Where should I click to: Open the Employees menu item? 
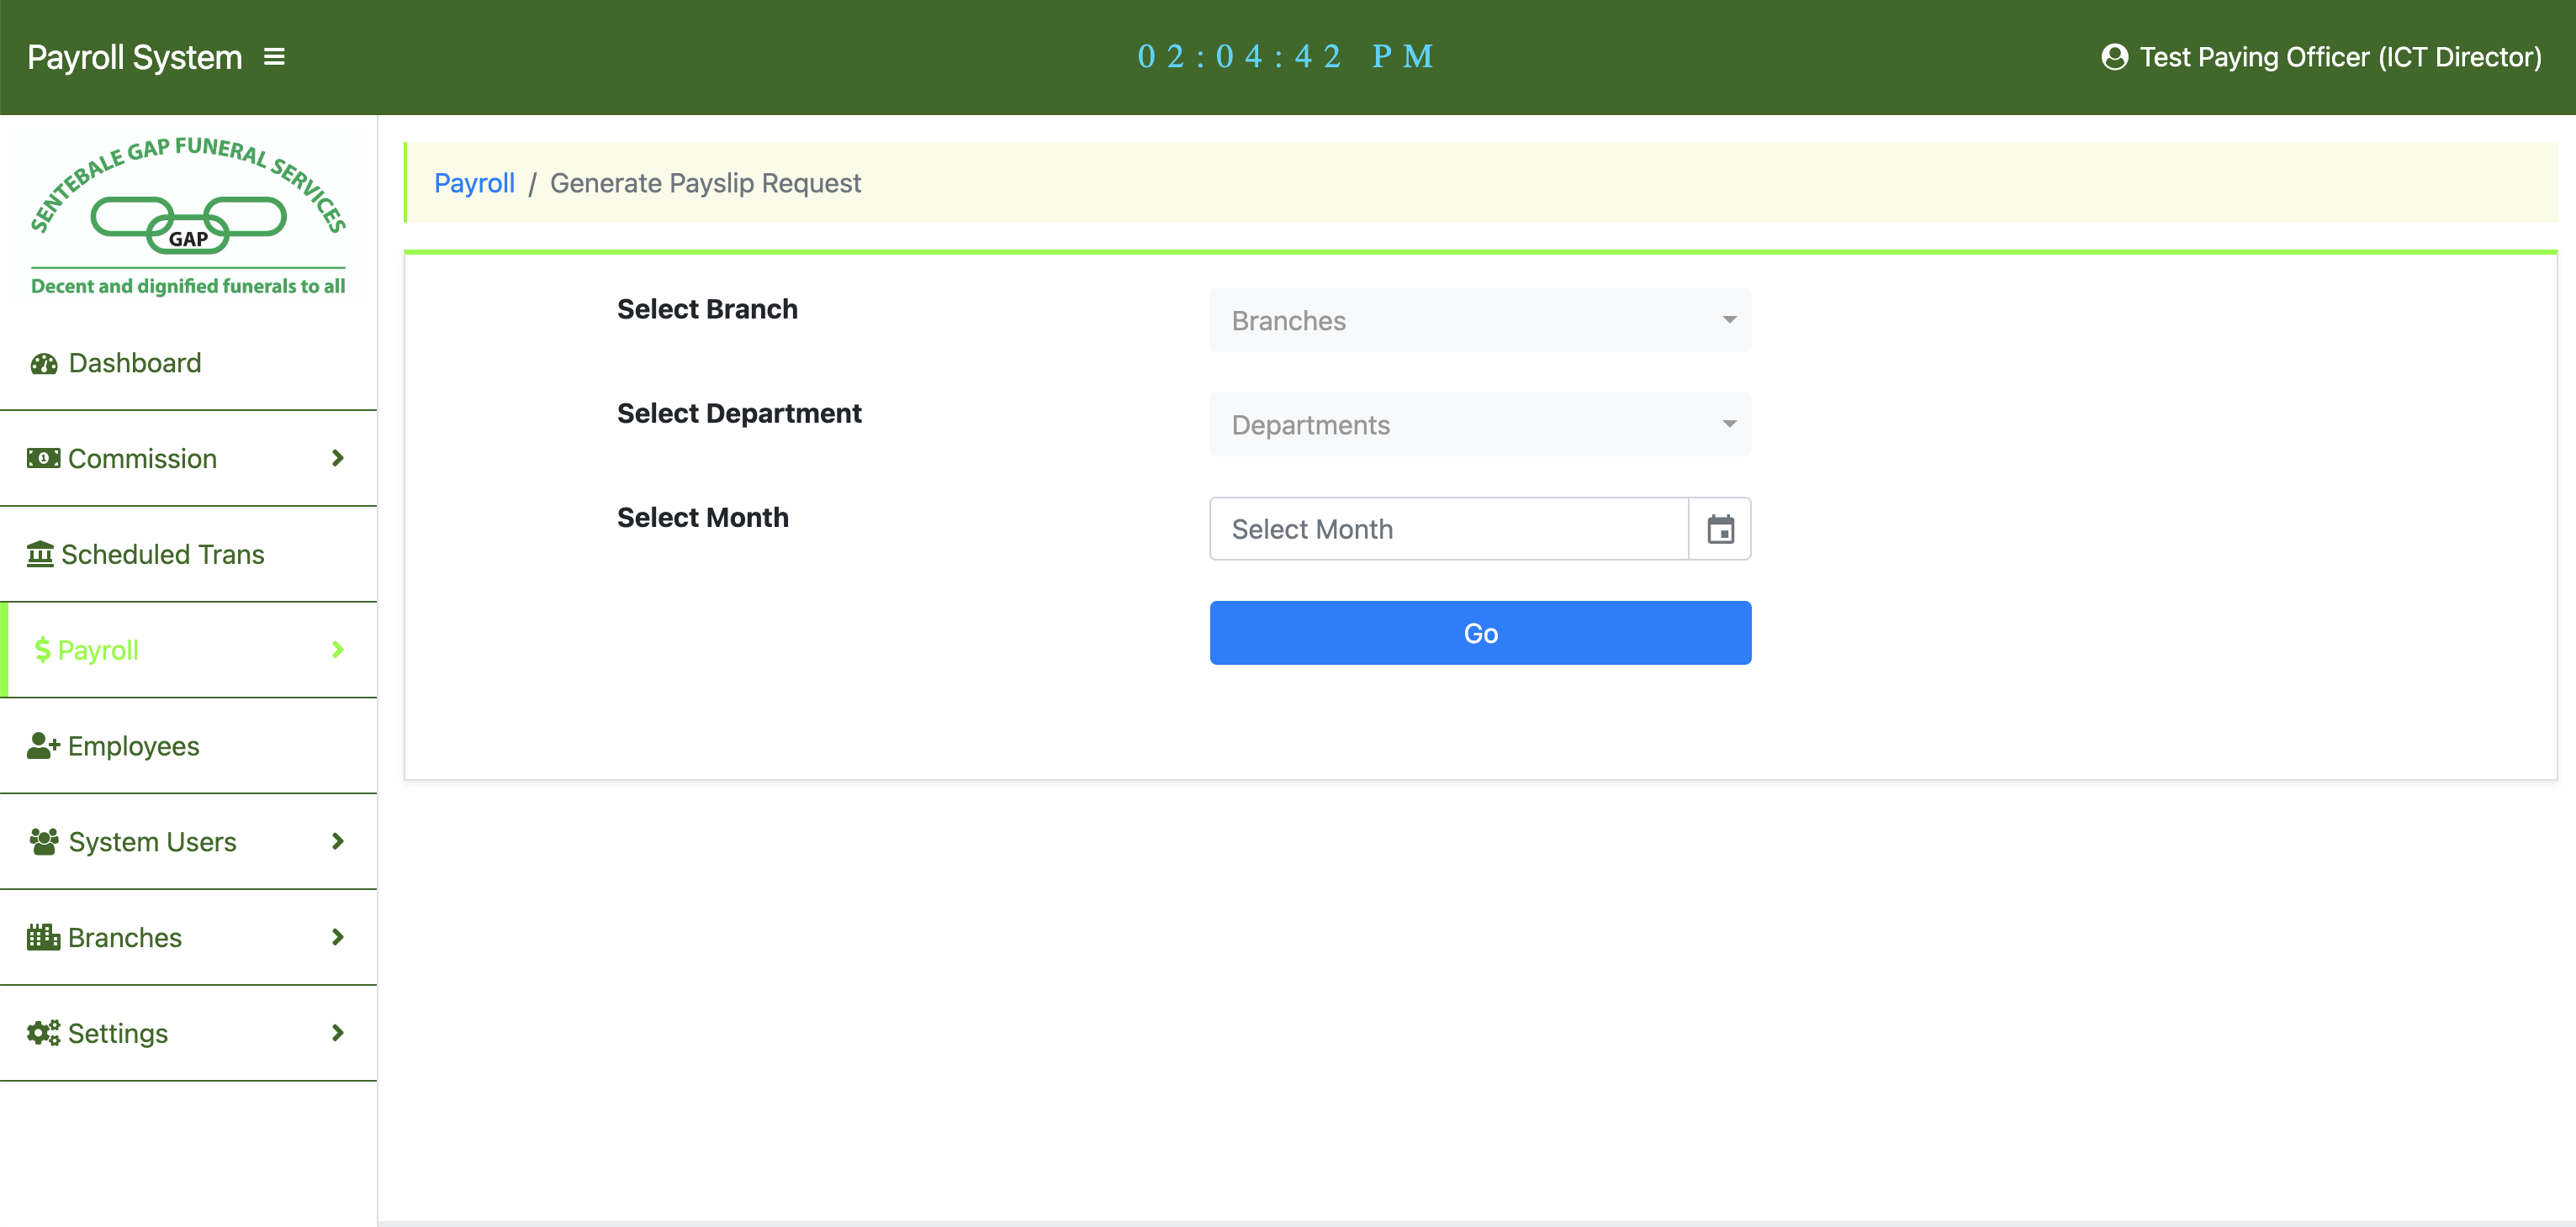coord(133,746)
